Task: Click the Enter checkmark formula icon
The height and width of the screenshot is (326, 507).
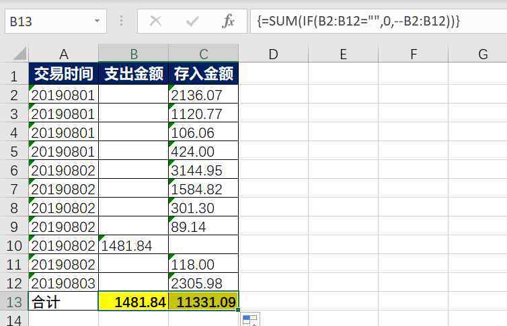Action: (x=192, y=22)
